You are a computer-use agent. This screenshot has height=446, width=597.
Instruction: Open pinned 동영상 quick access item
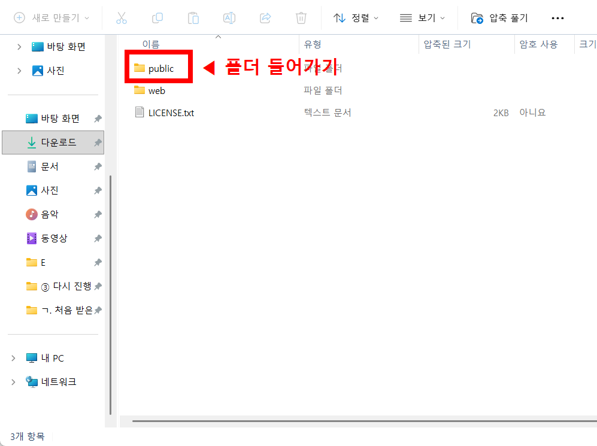click(47, 238)
